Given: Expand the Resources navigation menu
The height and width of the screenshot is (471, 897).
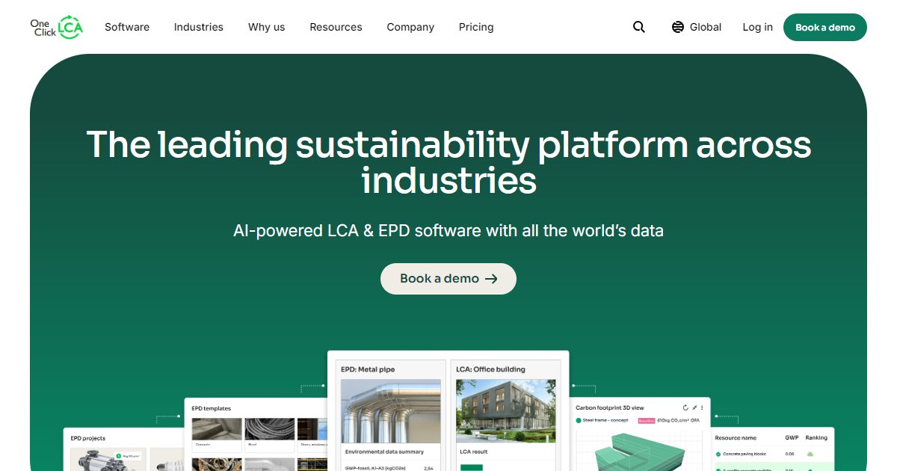Looking at the screenshot, I should click(336, 27).
